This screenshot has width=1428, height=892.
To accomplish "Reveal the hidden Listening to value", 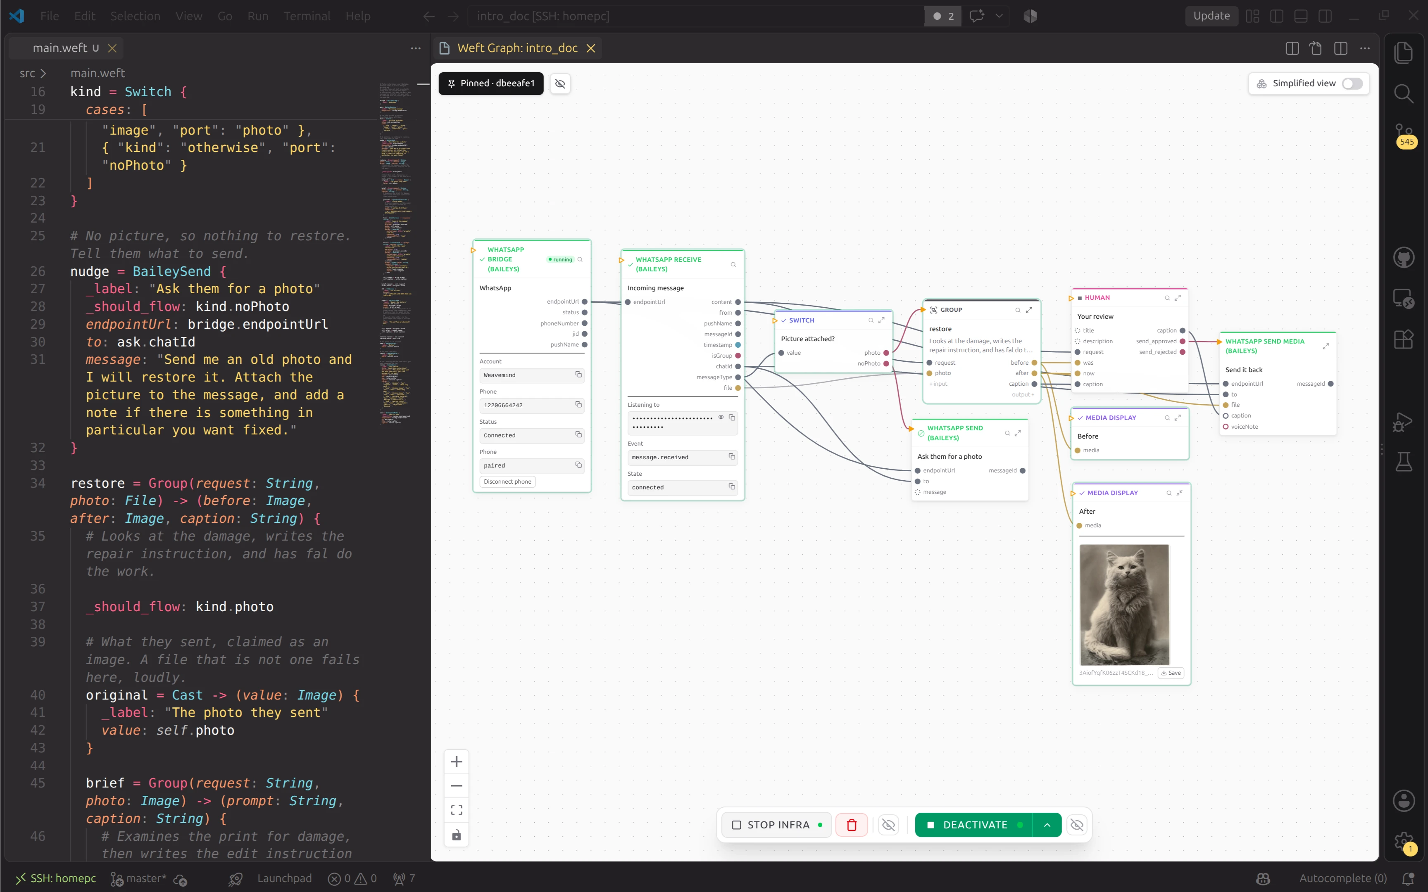I will [x=721, y=417].
